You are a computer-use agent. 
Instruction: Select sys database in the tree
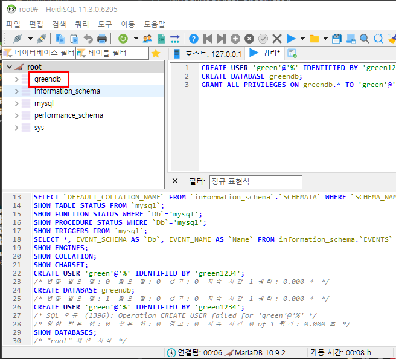[x=39, y=128]
